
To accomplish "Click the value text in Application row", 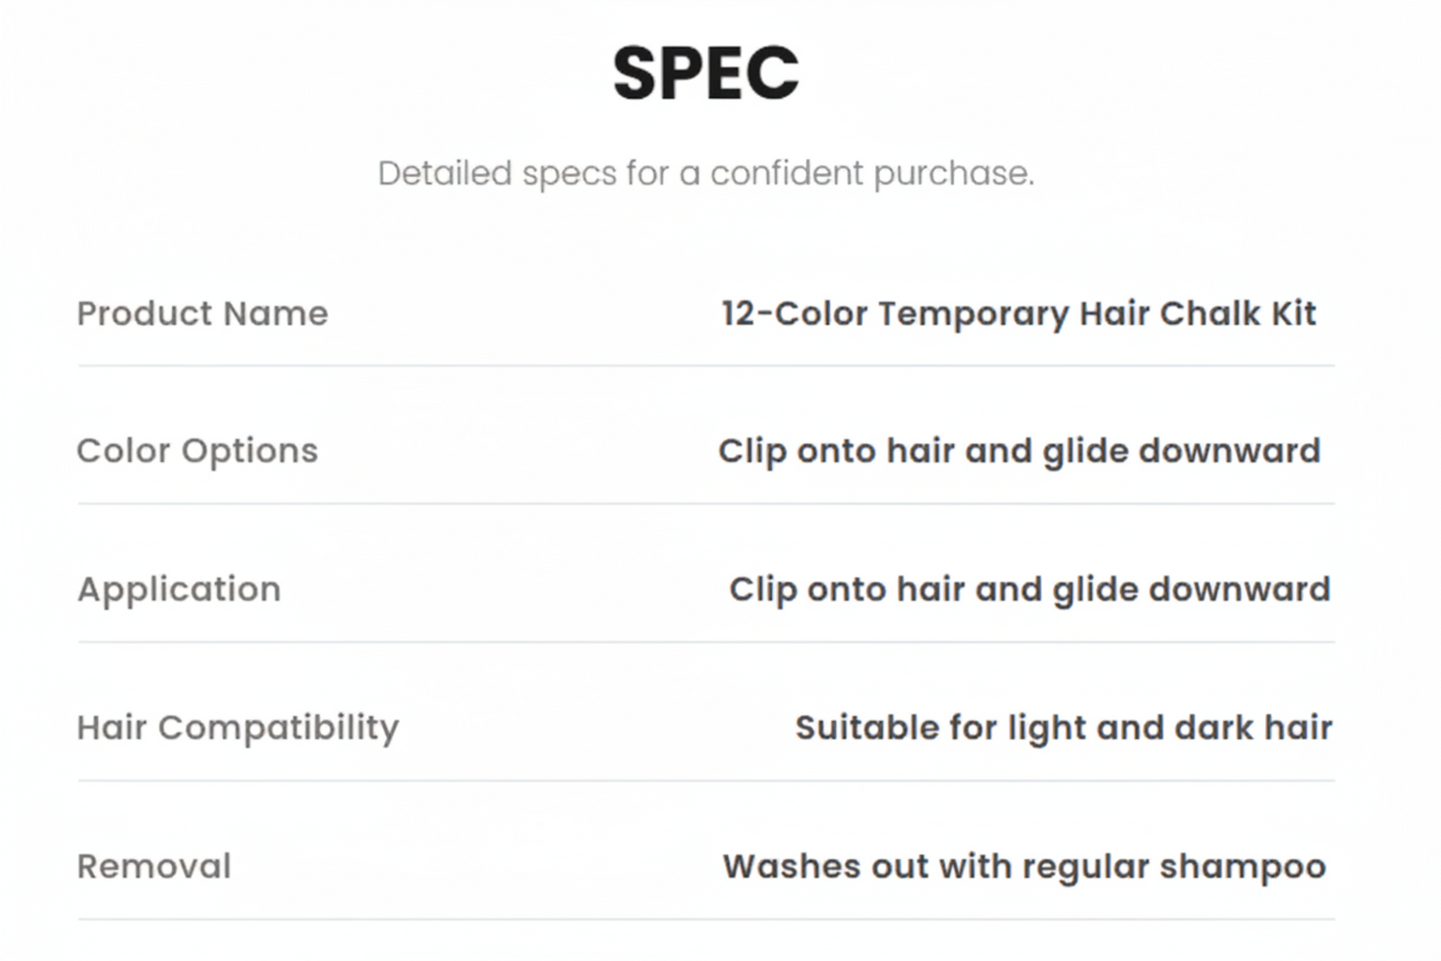I will coord(1030,590).
